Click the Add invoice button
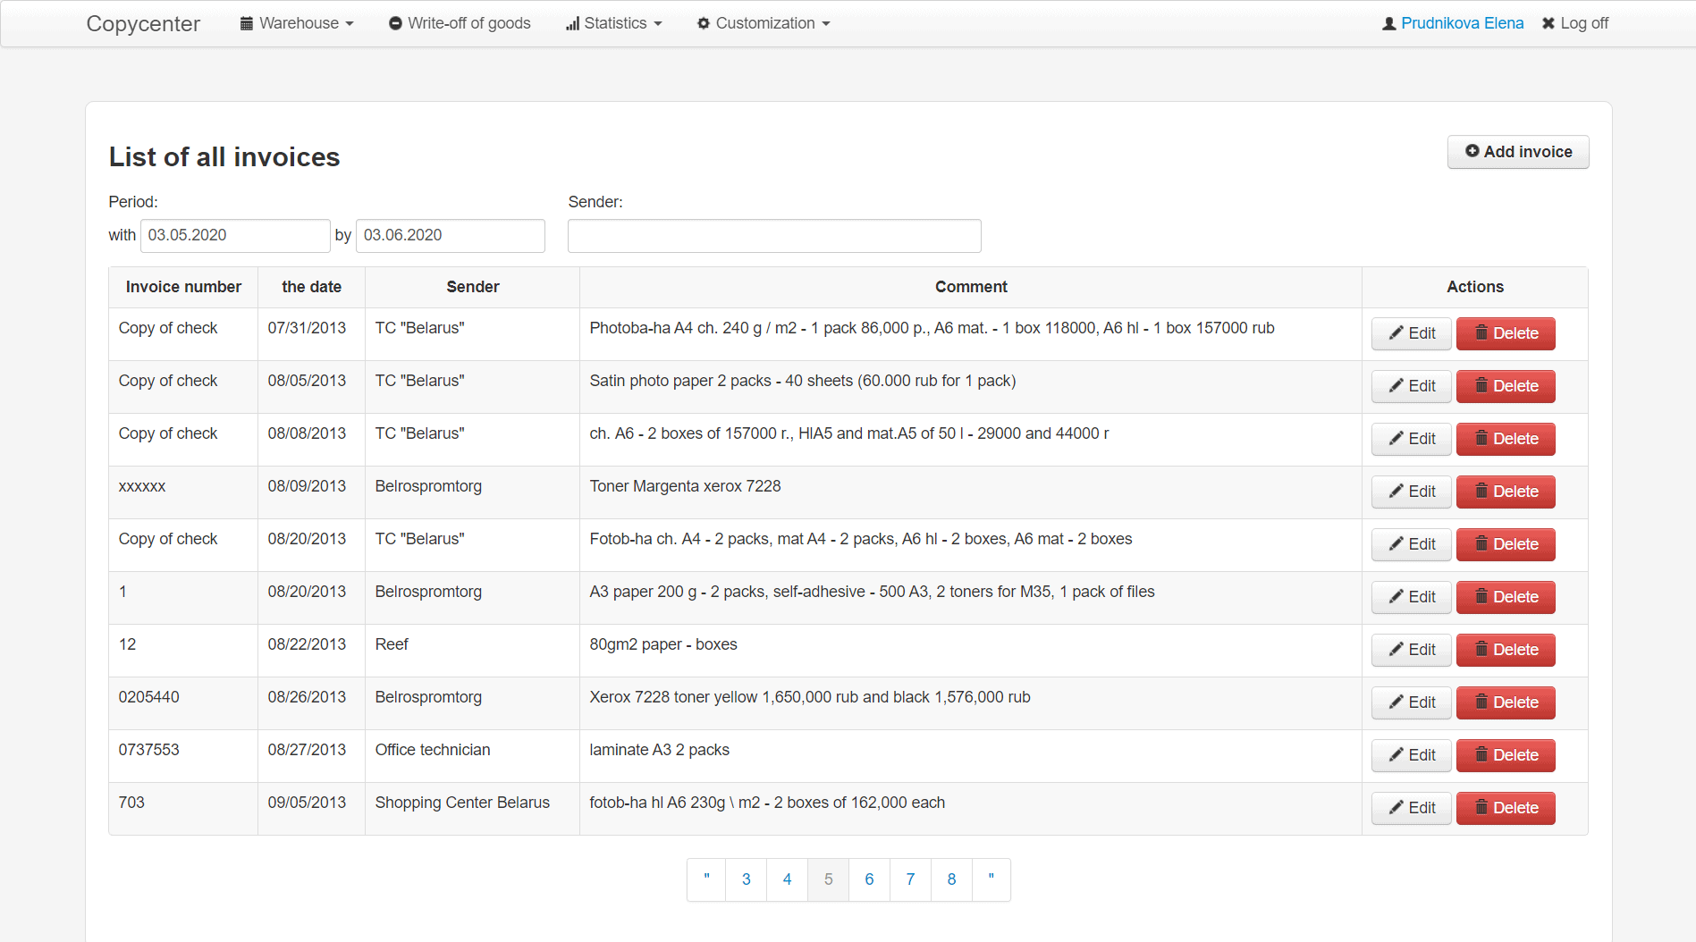The width and height of the screenshot is (1696, 942). tap(1518, 152)
